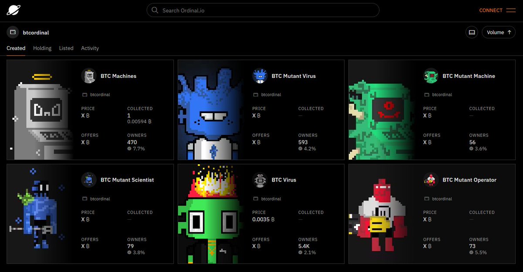Open the BTC Virus collection title
Image resolution: width=523 pixels, height=272 pixels.
tap(284, 180)
